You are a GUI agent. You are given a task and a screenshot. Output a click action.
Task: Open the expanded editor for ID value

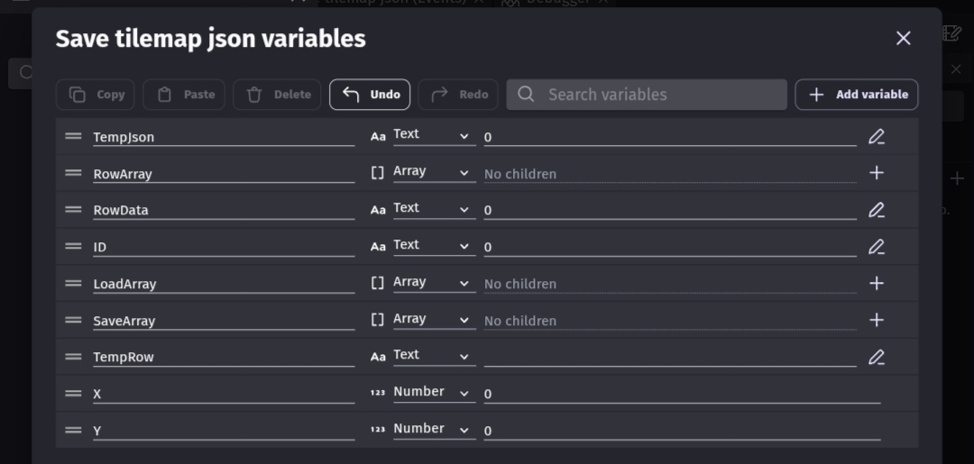pyautogui.click(x=876, y=247)
